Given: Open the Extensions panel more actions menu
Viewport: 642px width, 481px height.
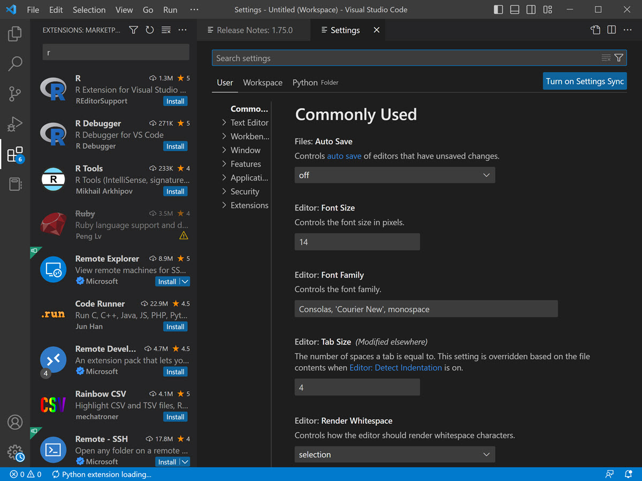Looking at the screenshot, I should 182,30.
